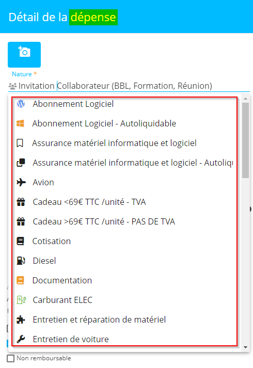Click the add photo camera button

[24, 55]
